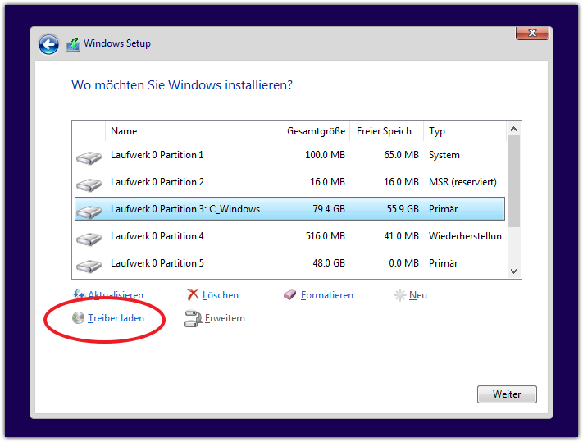Screen dimensions: 583x442
Task: Click the 48.0 GB total size cell
Action: click(x=329, y=263)
